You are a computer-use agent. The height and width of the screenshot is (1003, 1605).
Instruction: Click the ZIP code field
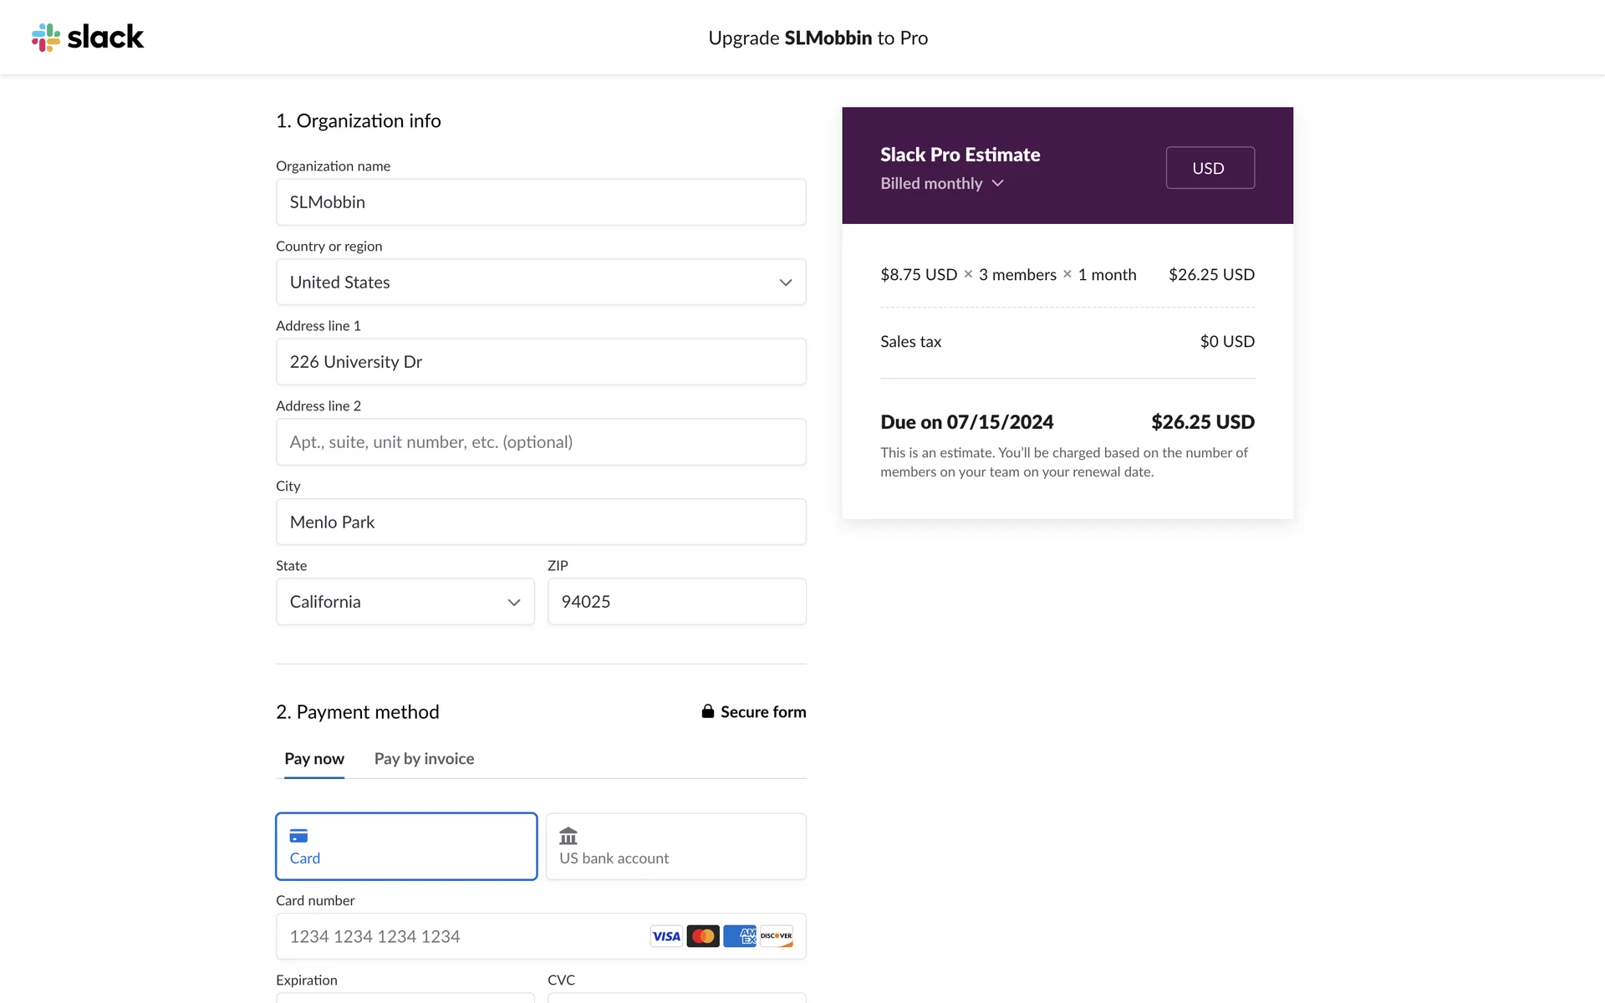click(x=676, y=602)
